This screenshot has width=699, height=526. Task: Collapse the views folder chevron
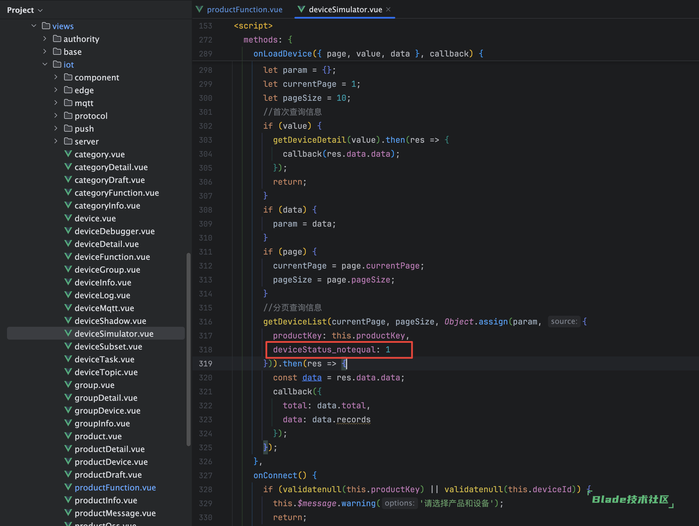[34, 26]
